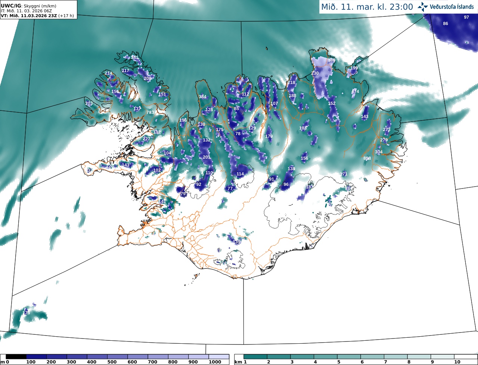
Task: Pick the dark teal 1–2 km legend swatch
Action: pyautogui.click(x=255, y=357)
